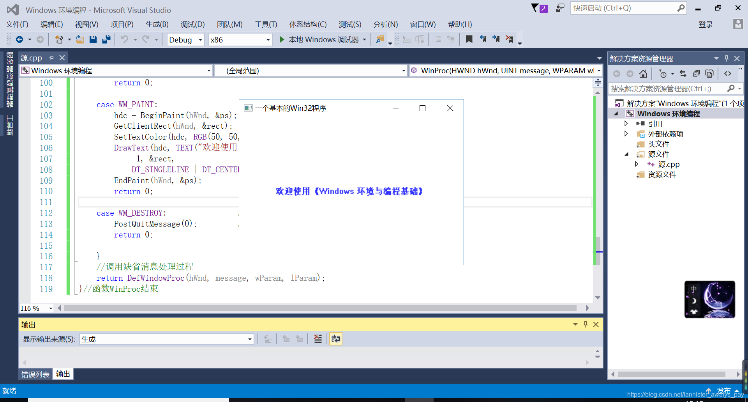This screenshot has height=402, width=748.
Task: Select the View Code icon in Solution Explorer
Action: [x=728, y=73]
